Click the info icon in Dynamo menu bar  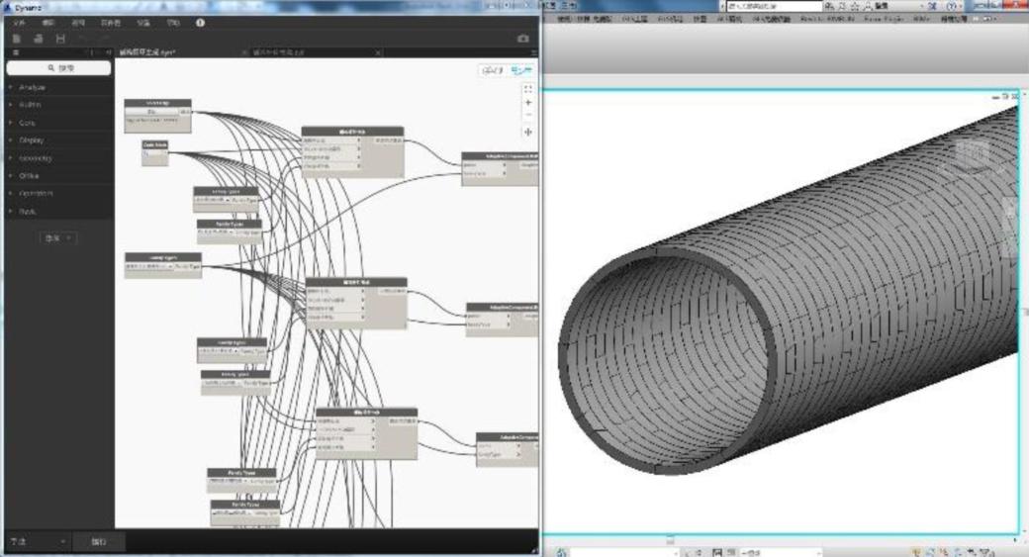tap(200, 21)
